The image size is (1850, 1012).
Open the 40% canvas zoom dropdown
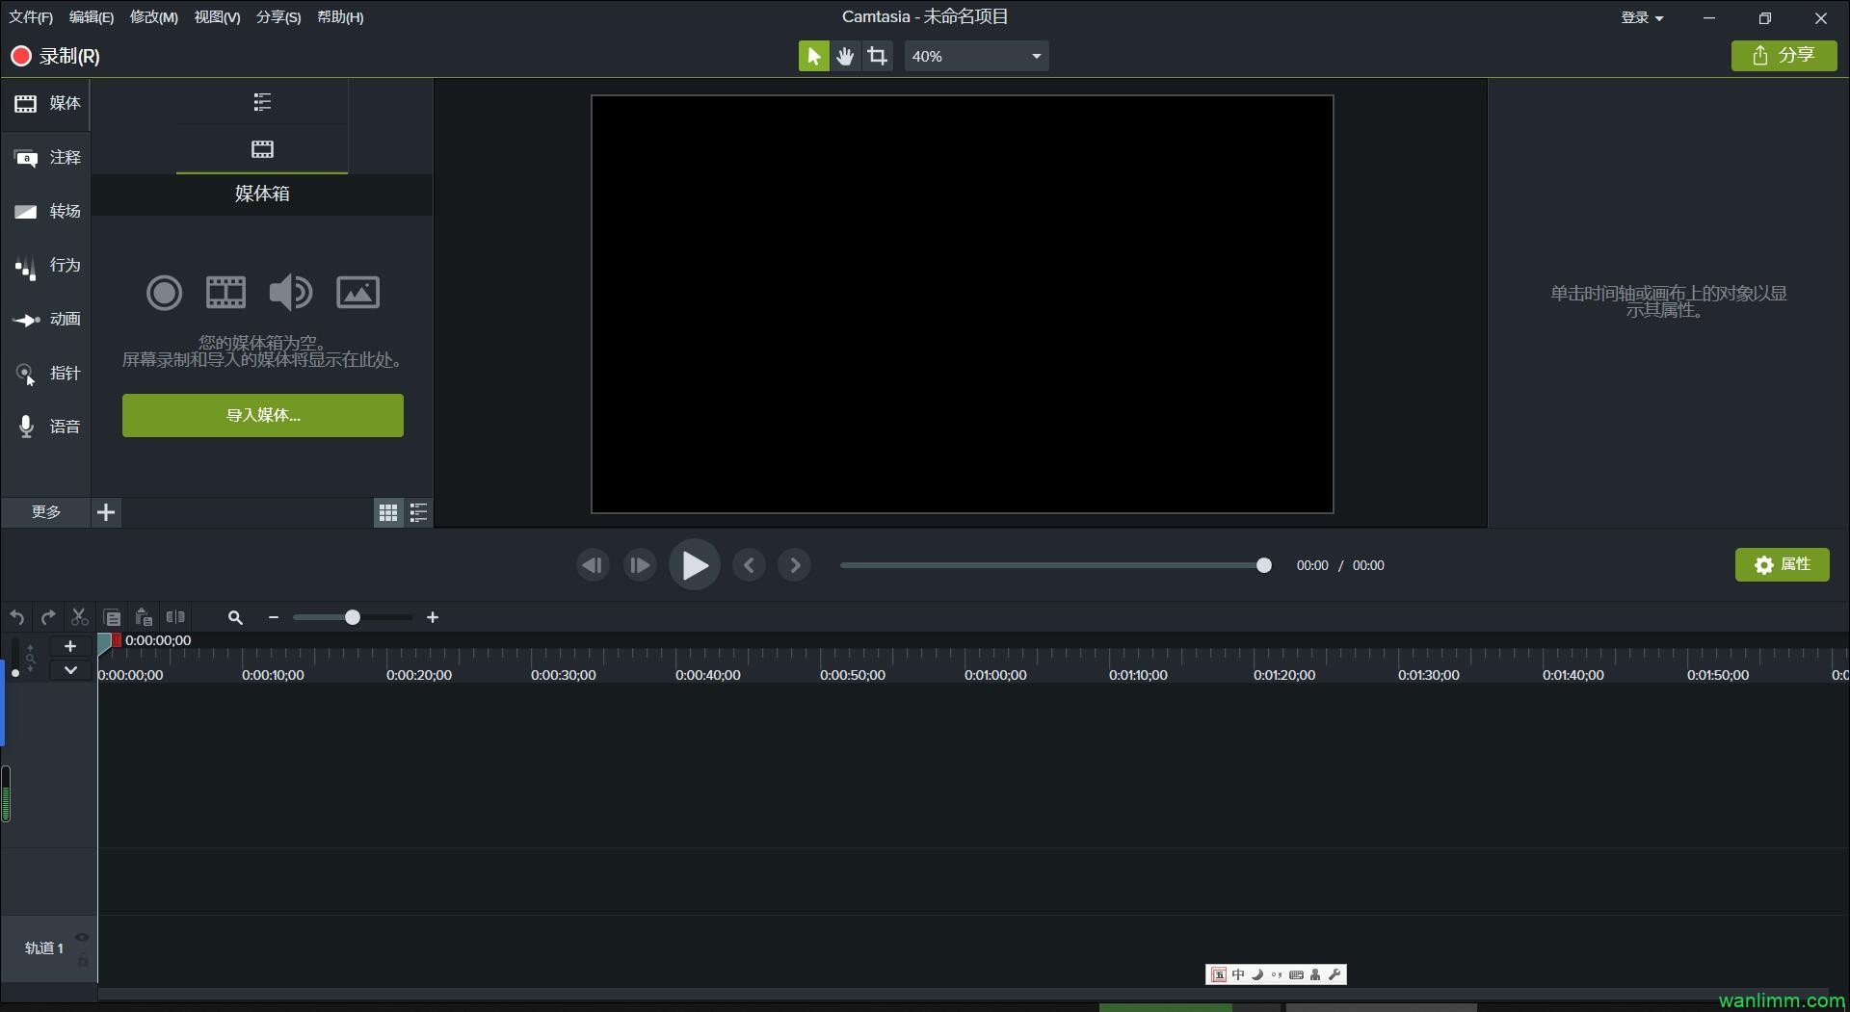pos(976,56)
